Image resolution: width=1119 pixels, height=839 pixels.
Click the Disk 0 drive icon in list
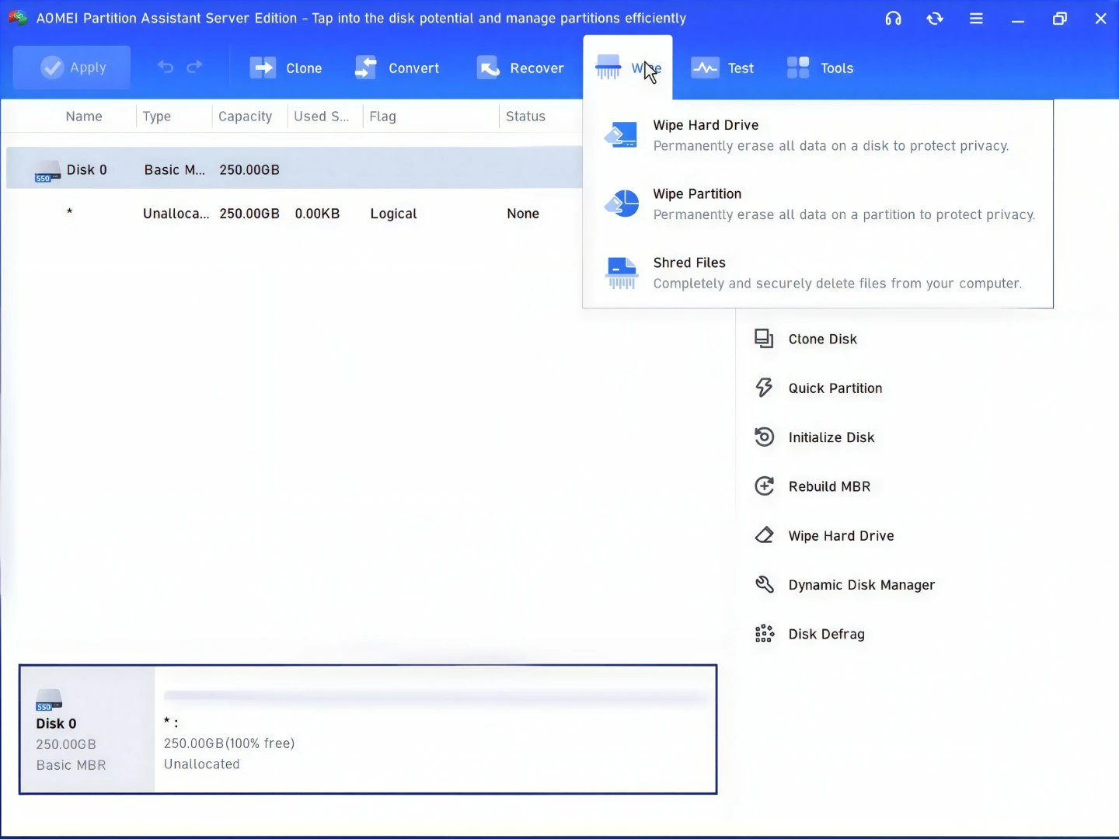coord(47,172)
